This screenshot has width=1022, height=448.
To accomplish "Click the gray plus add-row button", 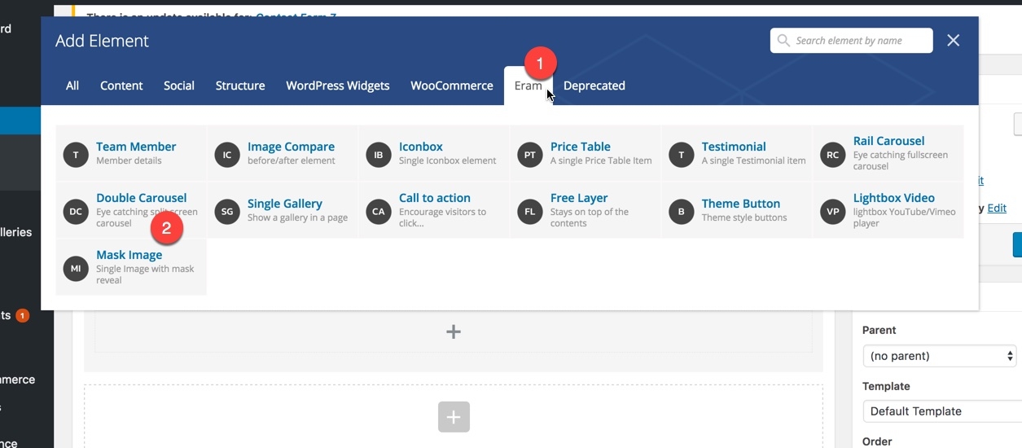I will pyautogui.click(x=454, y=418).
